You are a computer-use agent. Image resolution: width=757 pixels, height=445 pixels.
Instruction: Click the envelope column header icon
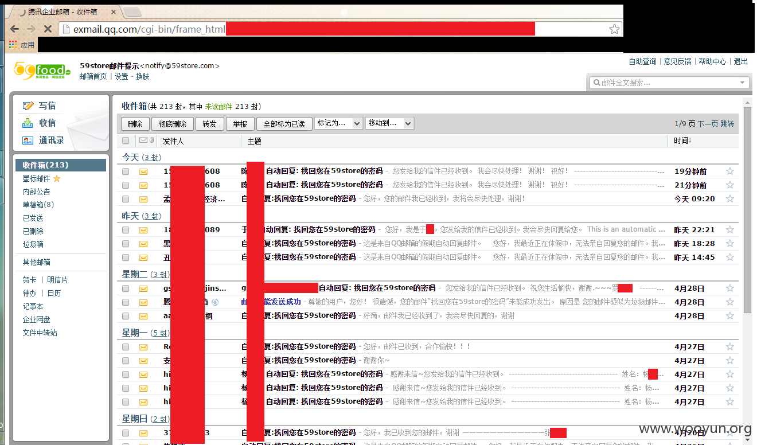coord(143,140)
